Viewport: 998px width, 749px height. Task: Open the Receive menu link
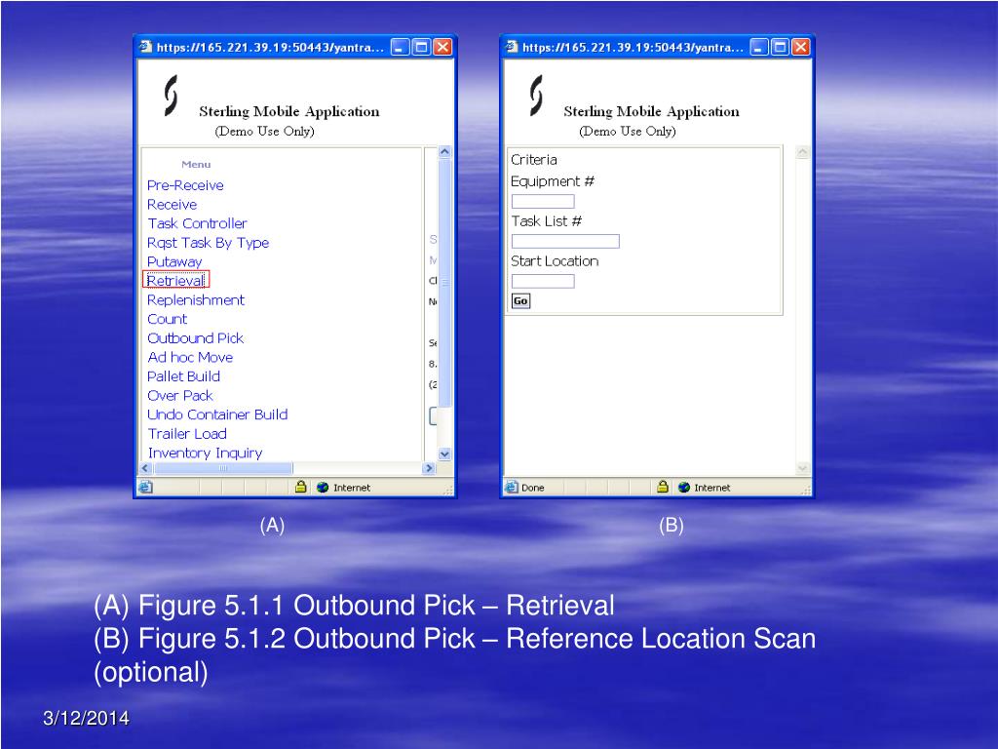click(x=172, y=205)
